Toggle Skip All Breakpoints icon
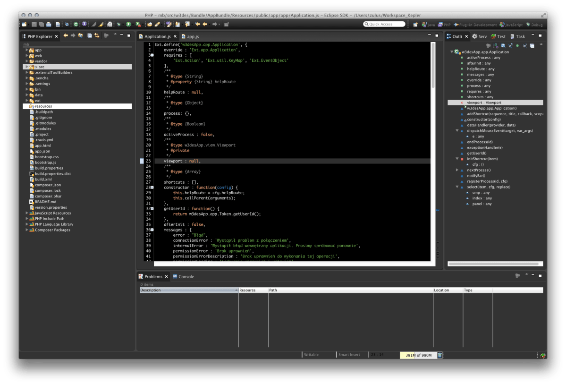 point(67,24)
